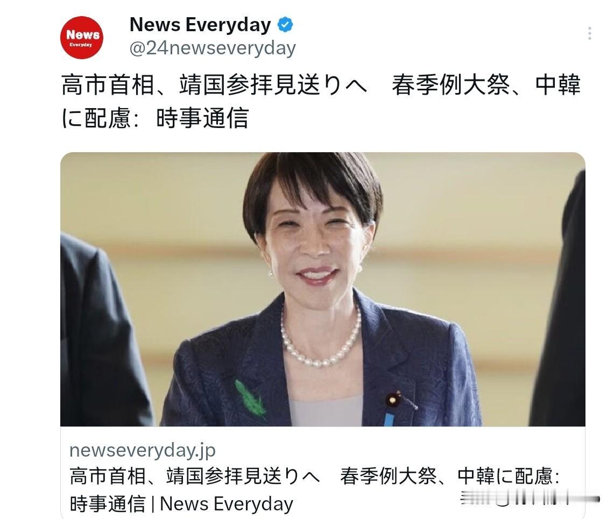Open the @24newseveryday handle link
The image size is (614, 519).
point(212,48)
